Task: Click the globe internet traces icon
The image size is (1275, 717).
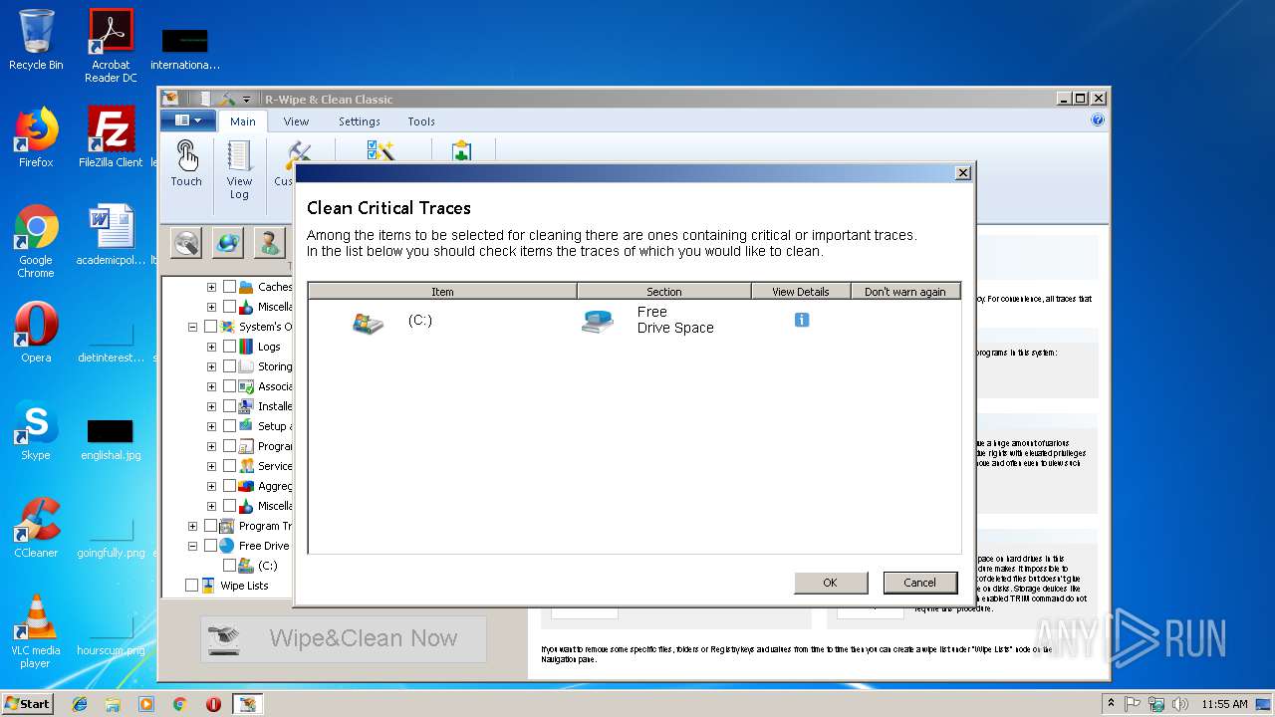Action: point(228,242)
